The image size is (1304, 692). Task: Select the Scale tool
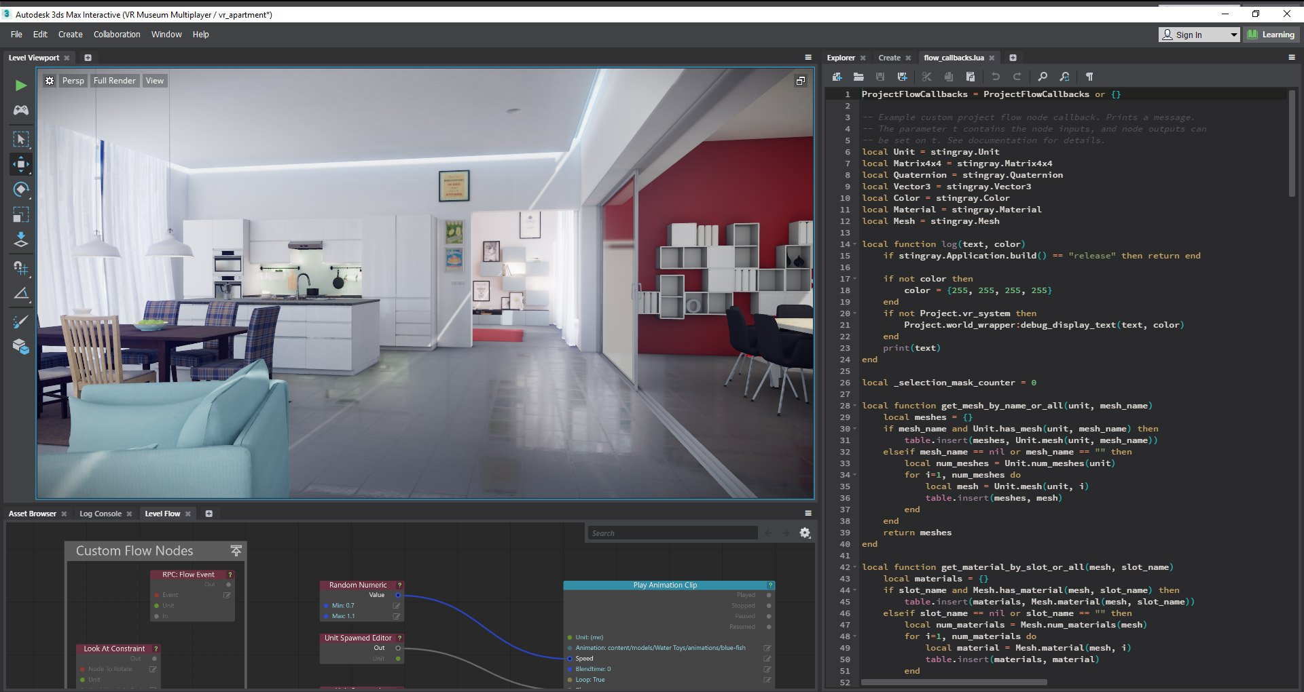pos(20,214)
